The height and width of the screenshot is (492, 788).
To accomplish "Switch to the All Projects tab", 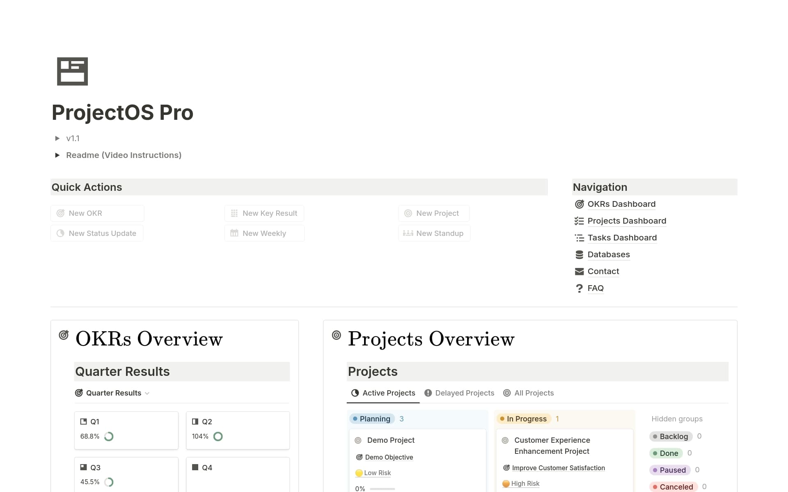I will [529, 393].
